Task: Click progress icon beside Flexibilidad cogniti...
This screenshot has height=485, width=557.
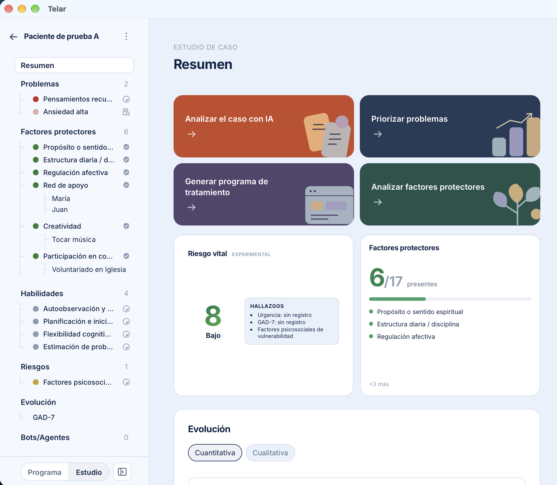Action: [x=126, y=334]
